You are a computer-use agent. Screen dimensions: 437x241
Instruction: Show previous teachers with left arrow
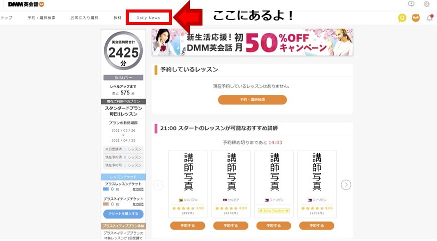[158, 185]
